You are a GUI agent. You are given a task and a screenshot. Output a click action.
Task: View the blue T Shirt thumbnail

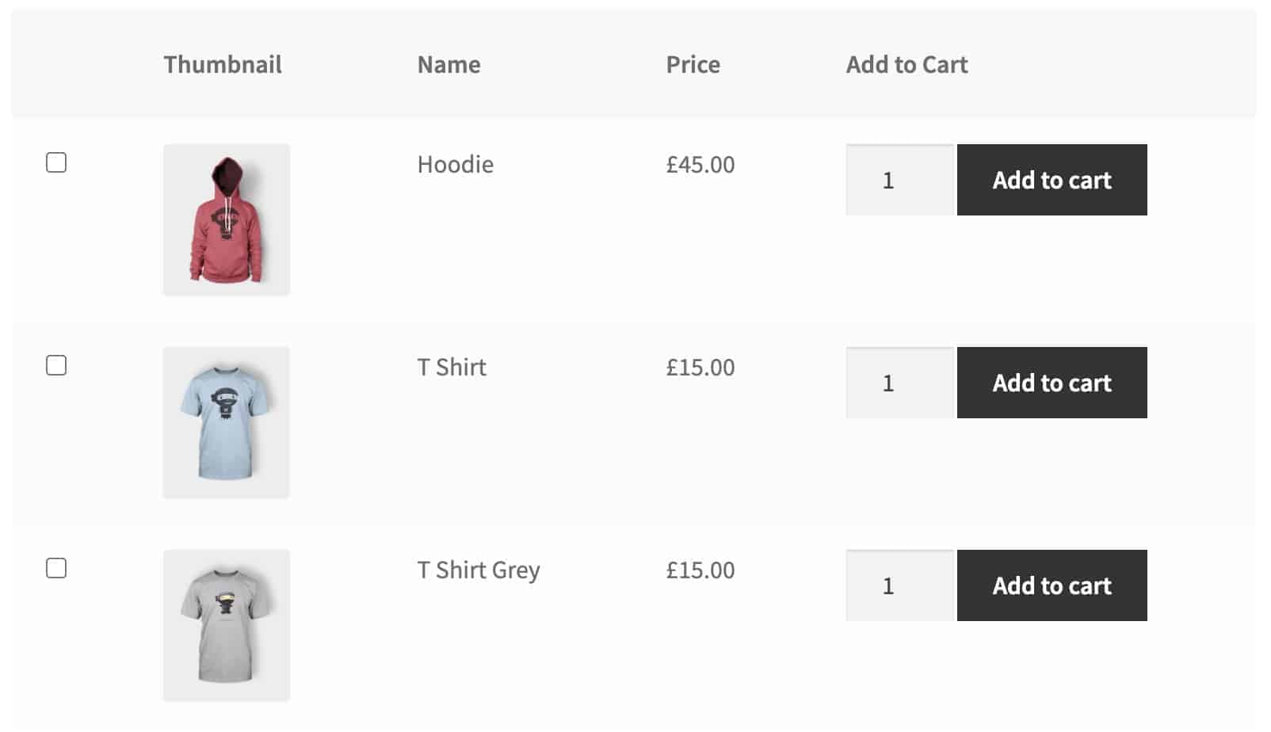coord(227,423)
